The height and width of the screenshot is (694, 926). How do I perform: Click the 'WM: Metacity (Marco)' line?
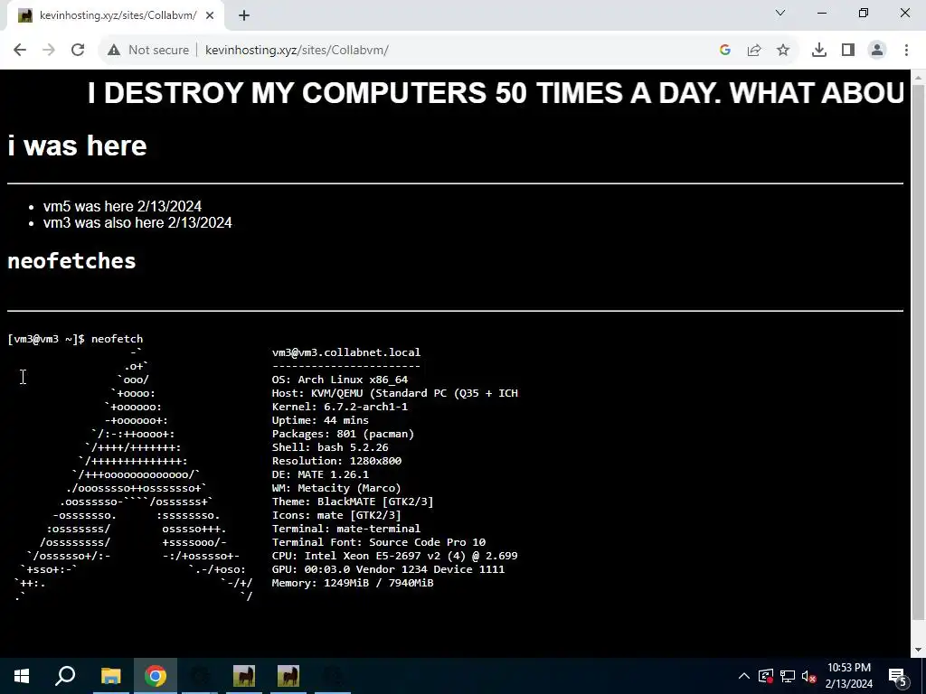pos(336,488)
